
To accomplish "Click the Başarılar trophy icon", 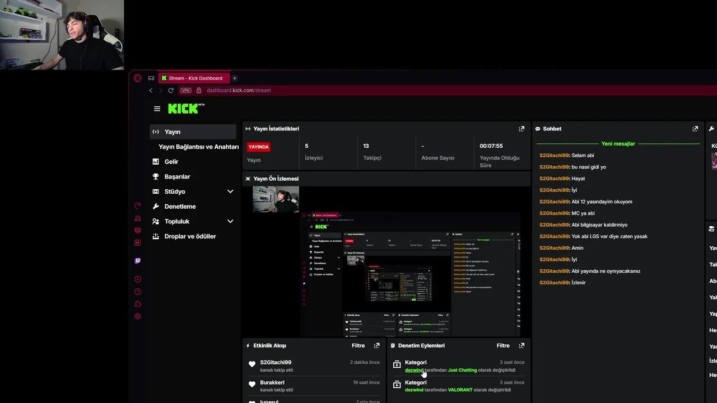I will (156, 176).
